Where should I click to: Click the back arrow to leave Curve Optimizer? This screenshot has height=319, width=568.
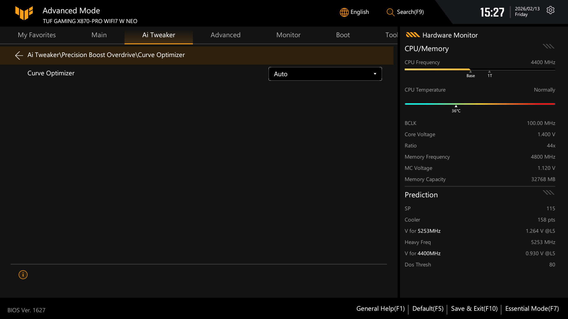(x=19, y=55)
